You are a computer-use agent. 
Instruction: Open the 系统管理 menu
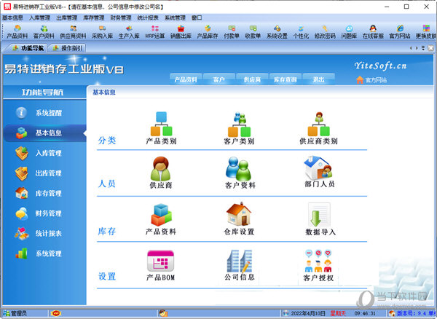coord(175,17)
